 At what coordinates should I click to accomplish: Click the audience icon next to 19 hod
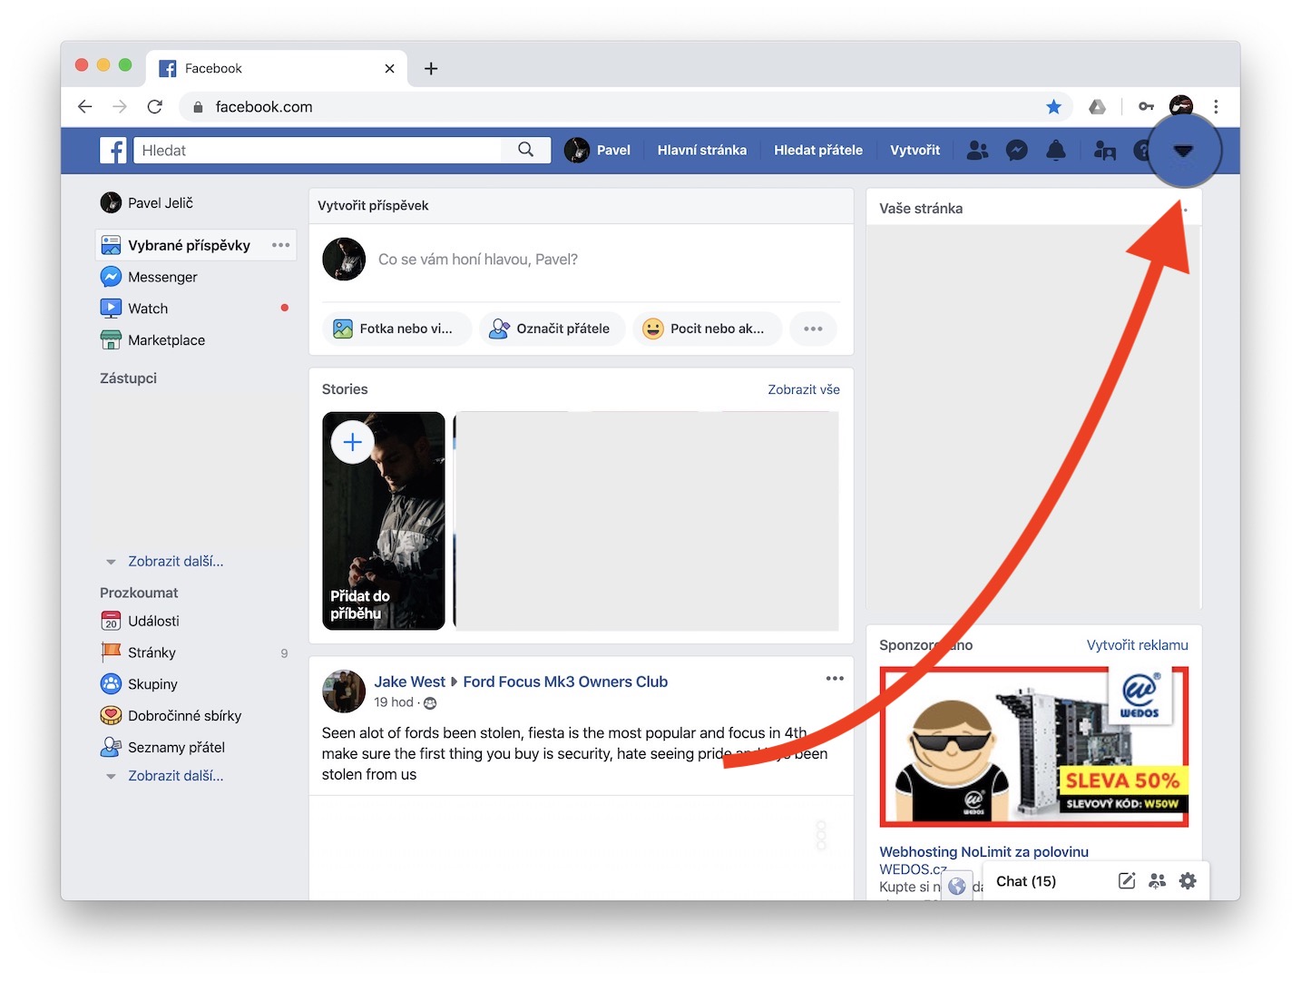click(x=430, y=703)
